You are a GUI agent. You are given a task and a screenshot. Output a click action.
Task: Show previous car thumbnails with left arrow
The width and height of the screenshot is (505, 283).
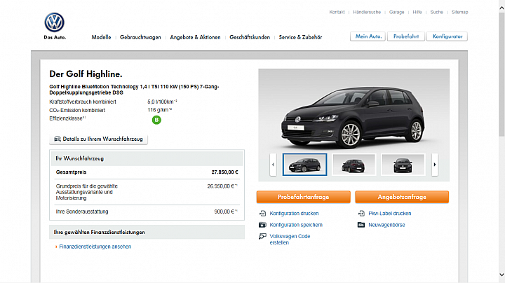(273, 165)
